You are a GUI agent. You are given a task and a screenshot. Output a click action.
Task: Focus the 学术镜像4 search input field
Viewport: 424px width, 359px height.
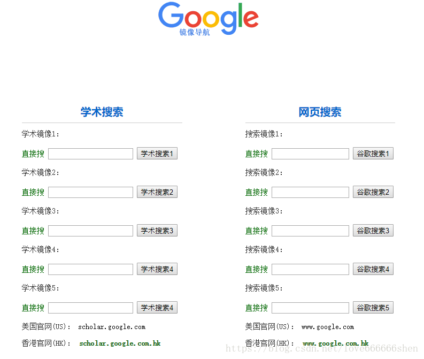tap(90, 270)
